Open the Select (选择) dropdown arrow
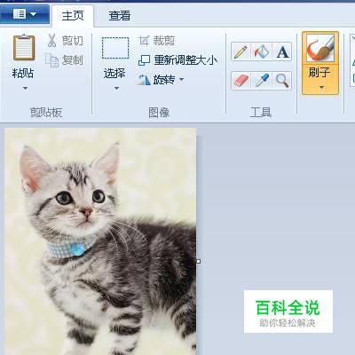355x355 pixels. 116,88
